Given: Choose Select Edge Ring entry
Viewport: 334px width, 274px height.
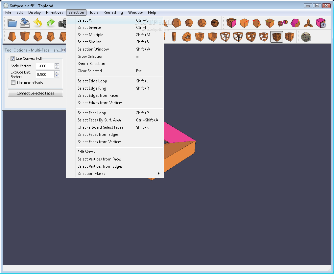Looking at the screenshot, I should (115, 88).
